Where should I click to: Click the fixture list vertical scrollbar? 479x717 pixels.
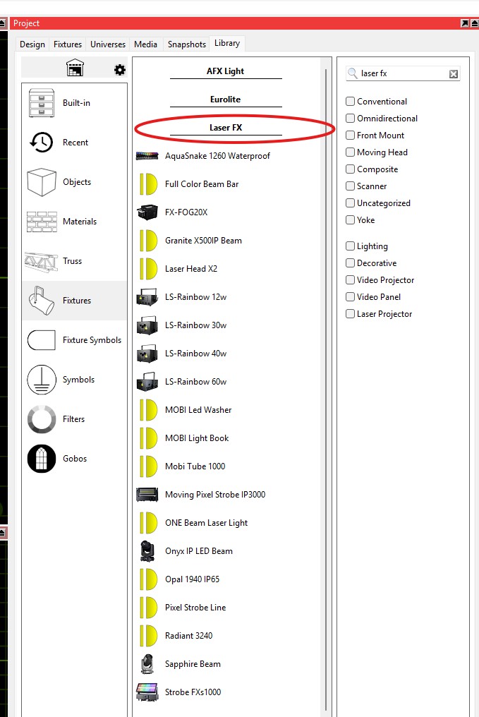pos(326,389)
